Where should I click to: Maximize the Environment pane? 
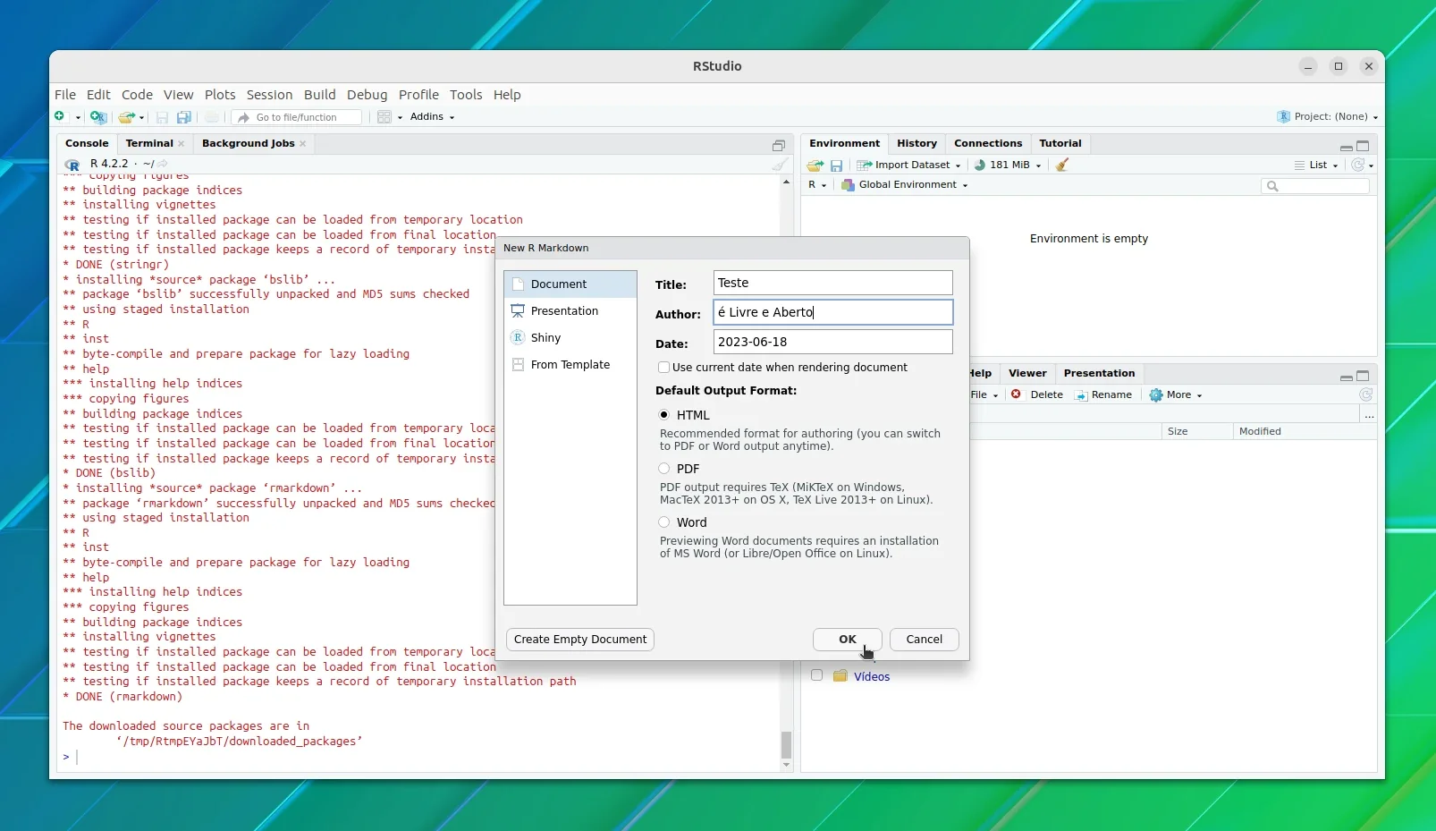click(1363, 146)
